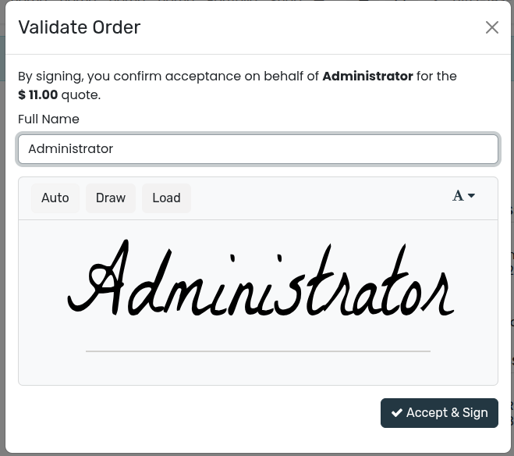
Task: Click the Full Name input field
Action: pyautogui.click(x=258, y=149)
